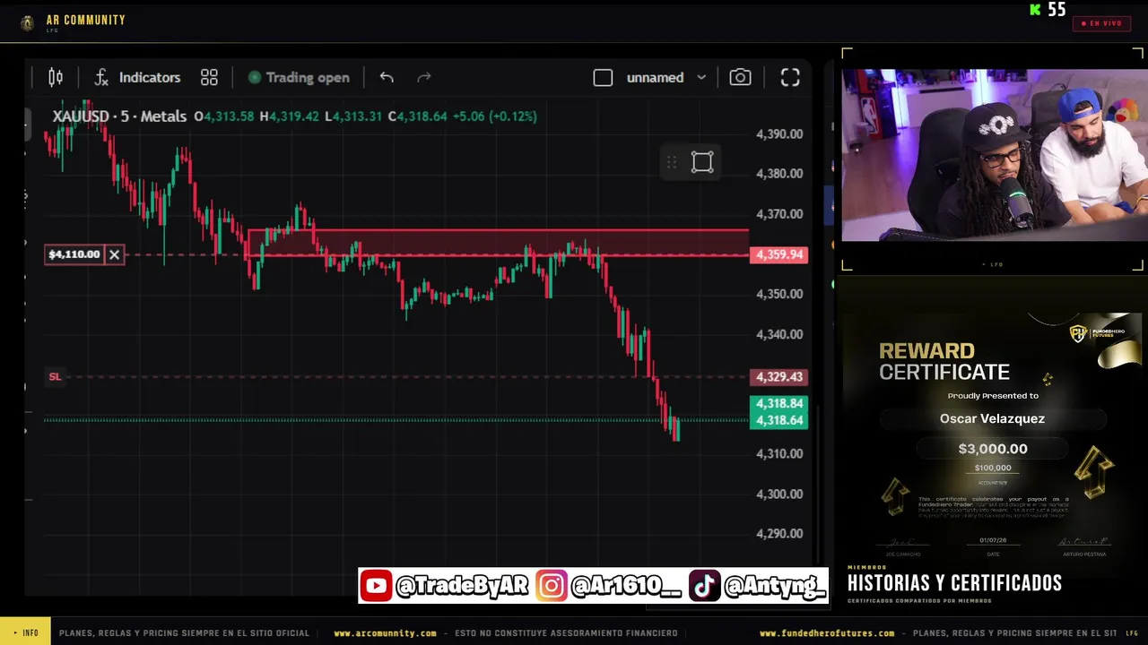Image resolution: width=1148 pixels, height=645 pixels.
Task: Grab the floating drawing toolbar handle
Action: pos(671,162)
